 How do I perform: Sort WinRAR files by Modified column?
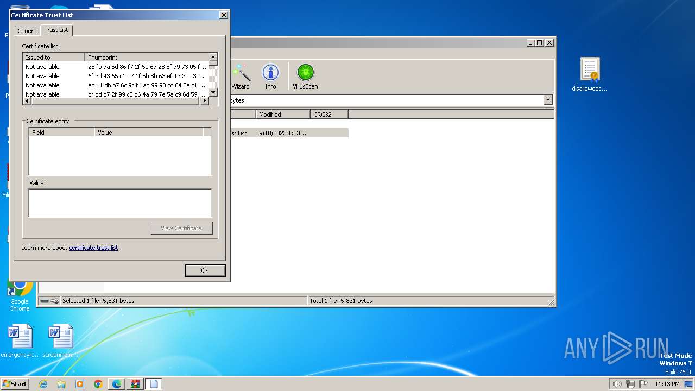click(283, 114)
